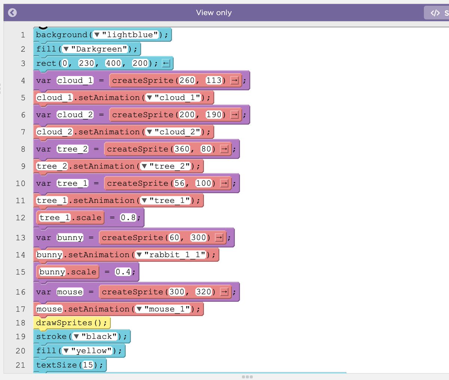Click the rect width value 400 field
Viewport: 449px width, 380px height.
point(113,63)
